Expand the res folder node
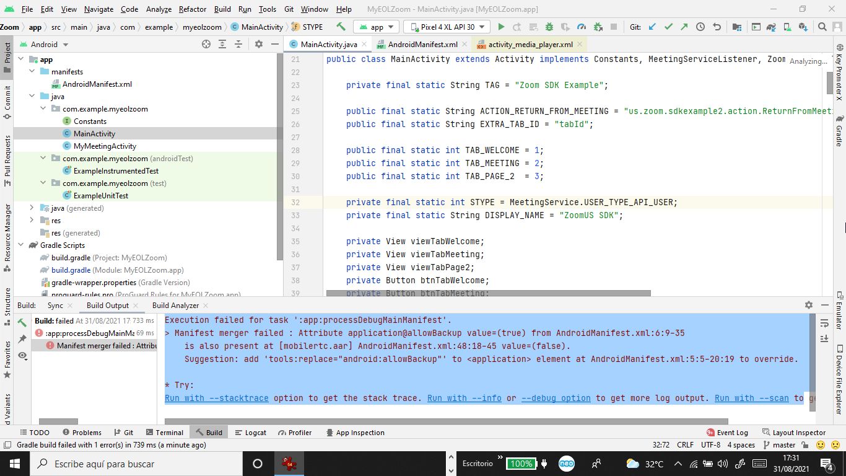846x476 pixels. pos(32,220)
